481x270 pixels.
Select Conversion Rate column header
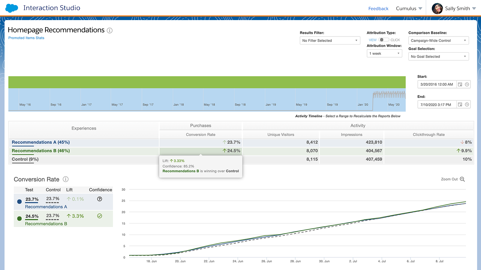pos(201,134)
